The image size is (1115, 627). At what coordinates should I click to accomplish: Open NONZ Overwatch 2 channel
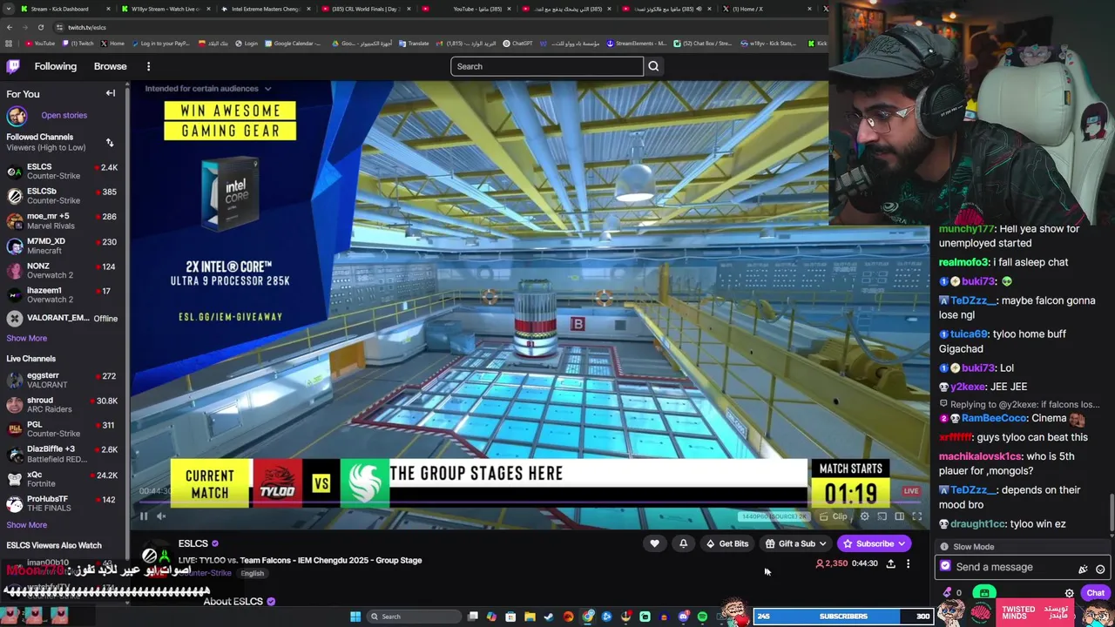pos(63,271)
